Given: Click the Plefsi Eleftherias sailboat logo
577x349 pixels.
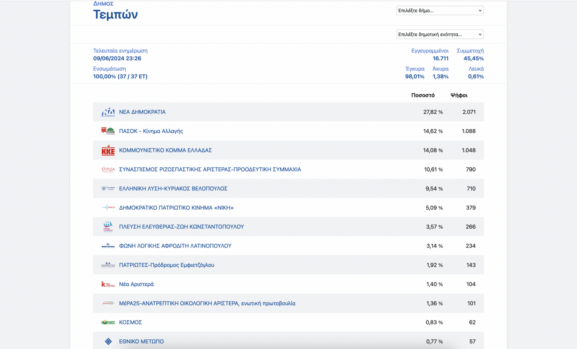Looking at the screenshot, I should pos(108,227).
